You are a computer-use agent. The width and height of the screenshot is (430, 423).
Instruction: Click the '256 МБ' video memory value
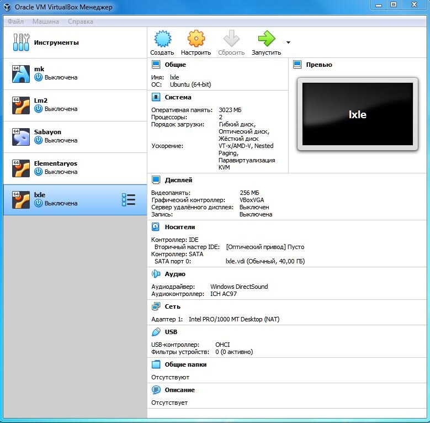(249, 193)
